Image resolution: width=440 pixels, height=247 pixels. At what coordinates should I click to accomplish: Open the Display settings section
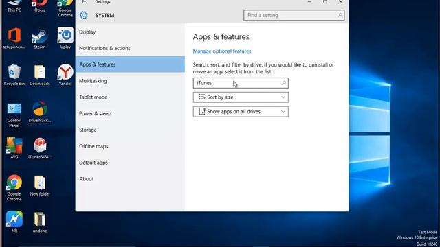(130, 32)
